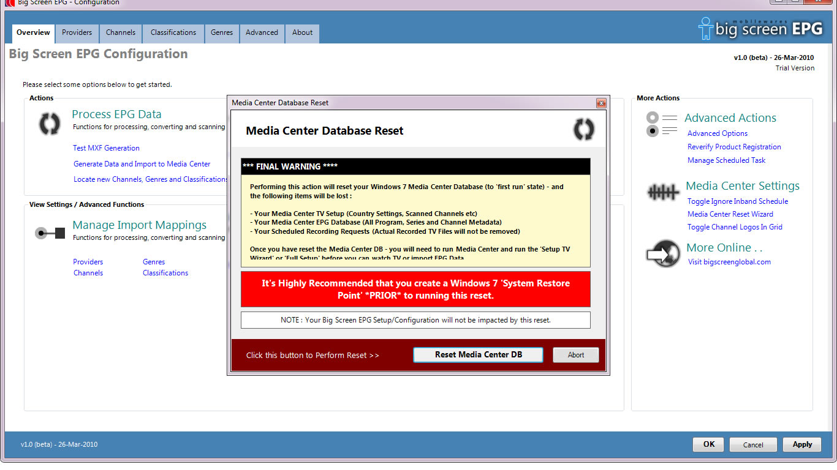The height and width of the screenshot is (470, 837).
Task: Open Media Center Reset Wizard link
Action: (730, 214)
